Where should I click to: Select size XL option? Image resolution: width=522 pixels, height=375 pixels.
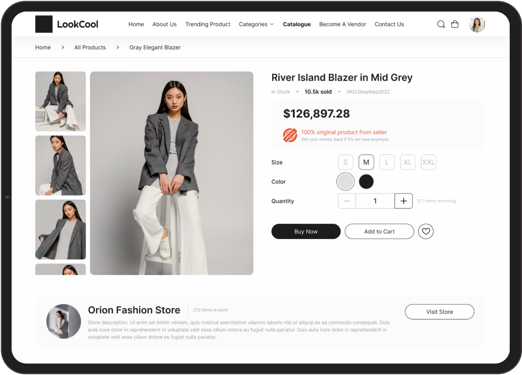[407, 163]
